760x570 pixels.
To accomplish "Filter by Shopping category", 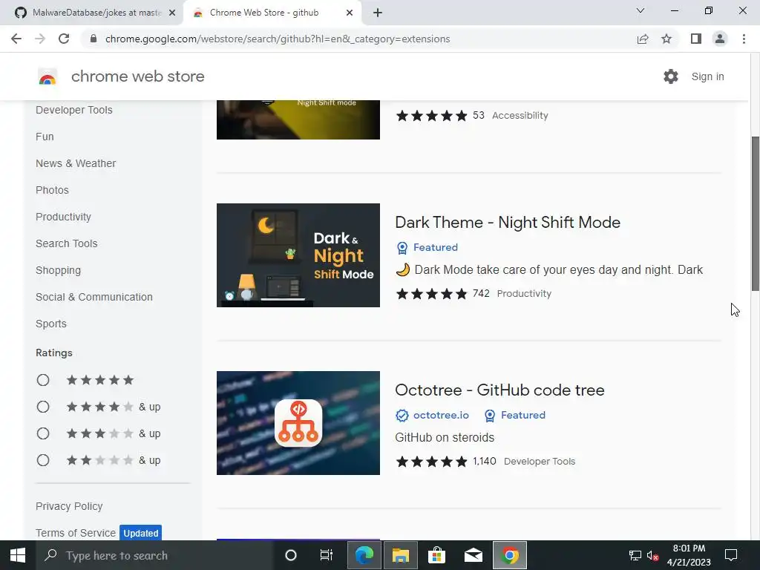I will tap(58, 270).
